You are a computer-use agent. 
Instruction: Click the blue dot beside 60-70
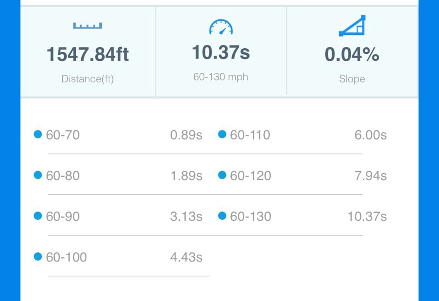[x=38, y=134]
